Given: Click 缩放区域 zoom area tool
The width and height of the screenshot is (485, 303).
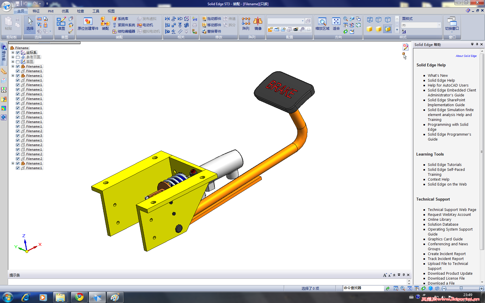Looking at the screenshot, I should pyautogui.click(x=322, y=23).
